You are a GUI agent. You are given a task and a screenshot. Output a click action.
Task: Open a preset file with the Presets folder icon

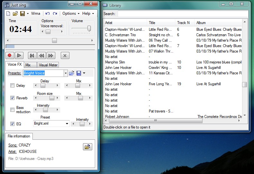72,73
